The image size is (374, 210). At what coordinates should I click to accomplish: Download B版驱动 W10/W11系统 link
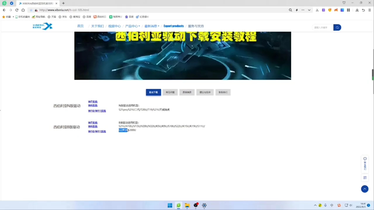point(97,132)
